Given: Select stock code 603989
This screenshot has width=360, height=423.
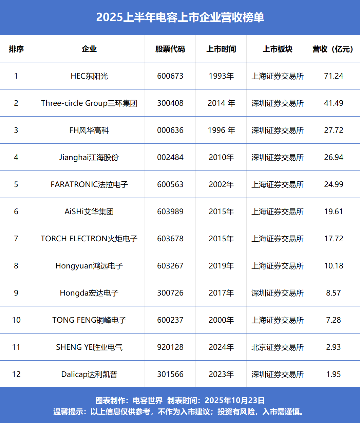Looking at the screenshot, I should click(170, 211).
